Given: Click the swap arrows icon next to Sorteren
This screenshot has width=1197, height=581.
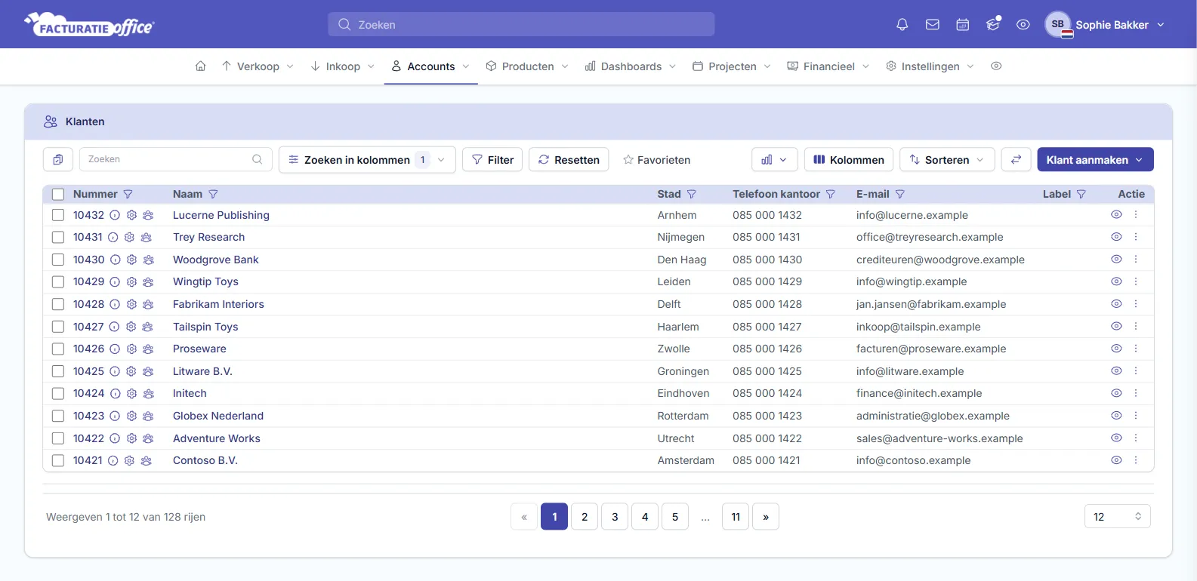Looking at the screenshot, I should [1017, 159].
